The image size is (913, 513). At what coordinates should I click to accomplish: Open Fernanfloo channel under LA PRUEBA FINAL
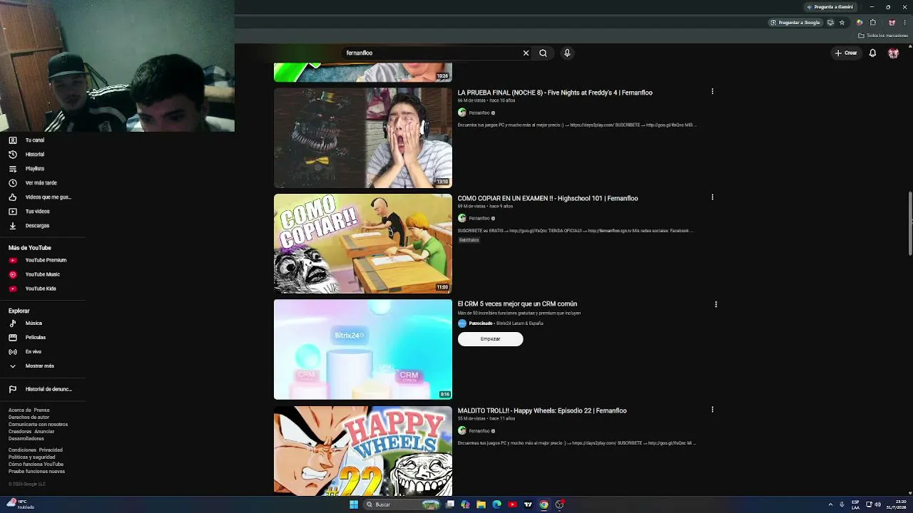(479, 113)
